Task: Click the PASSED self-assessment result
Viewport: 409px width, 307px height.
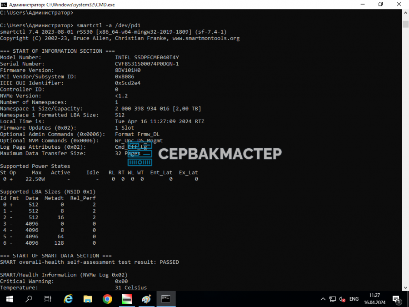Action: 170,262
